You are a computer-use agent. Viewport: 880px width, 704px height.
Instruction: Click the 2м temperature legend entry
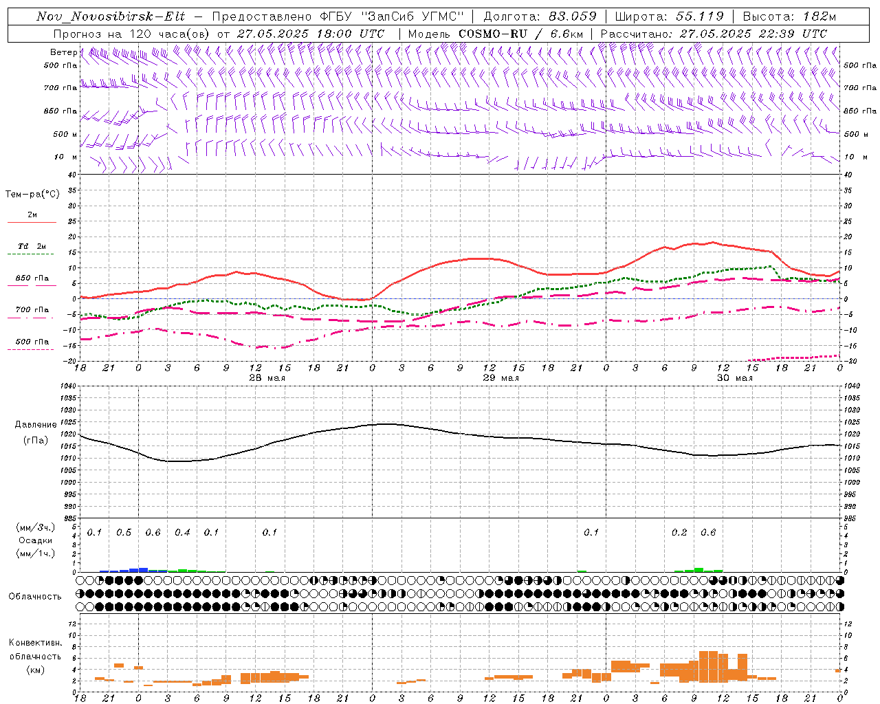click(32, 214)
